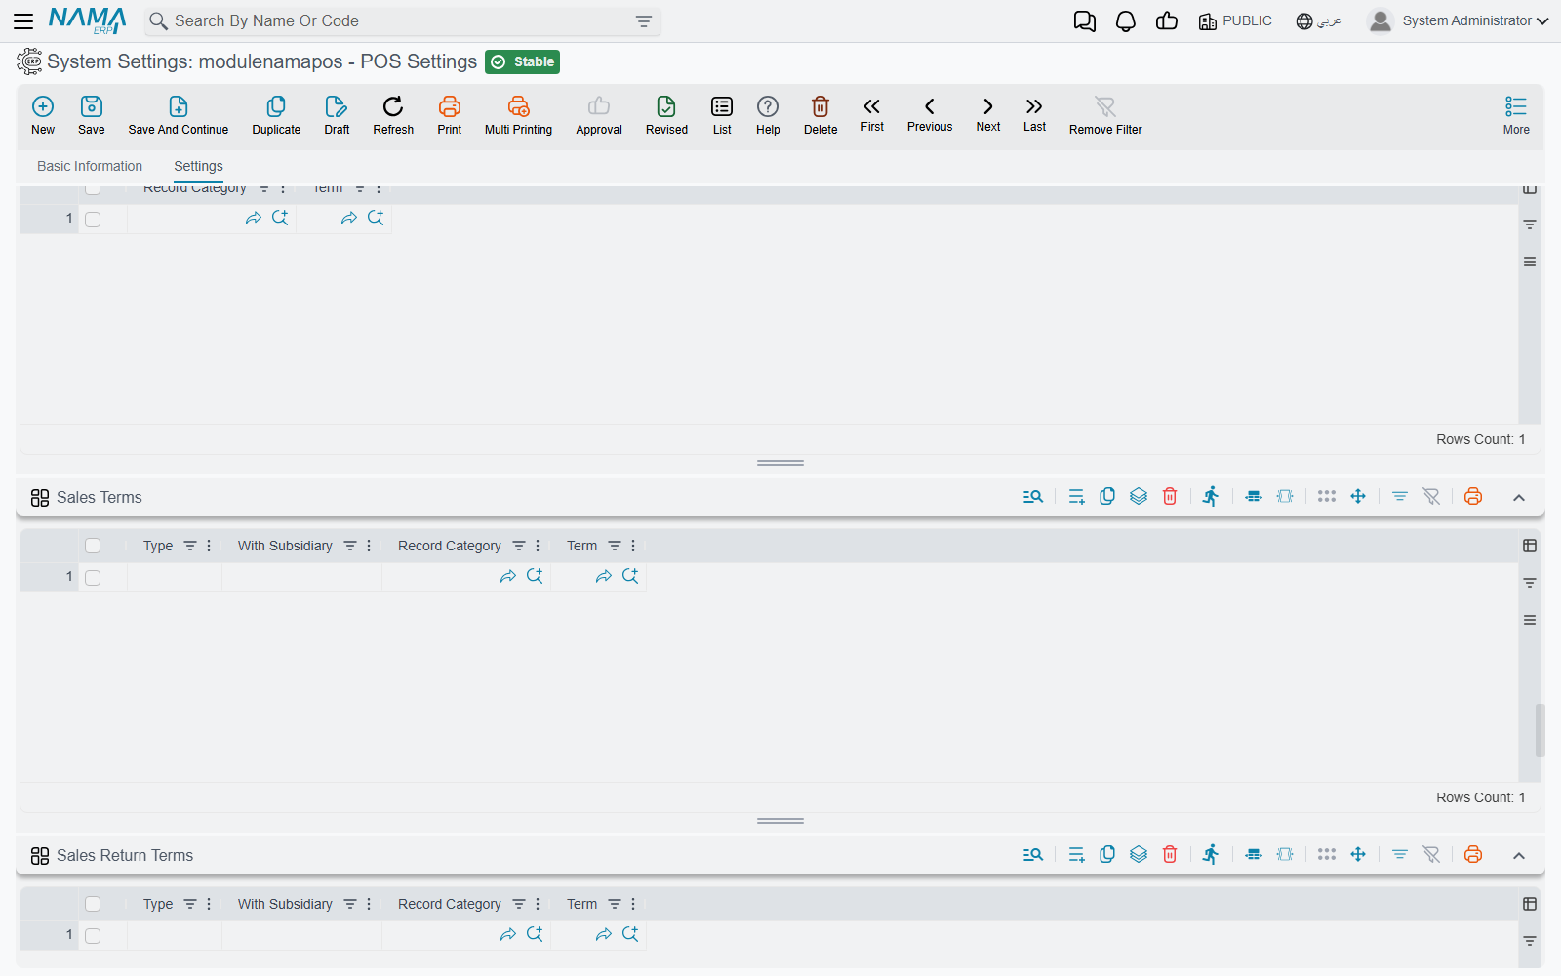Click the Draft toolbar icon

(x=337, y=106)
